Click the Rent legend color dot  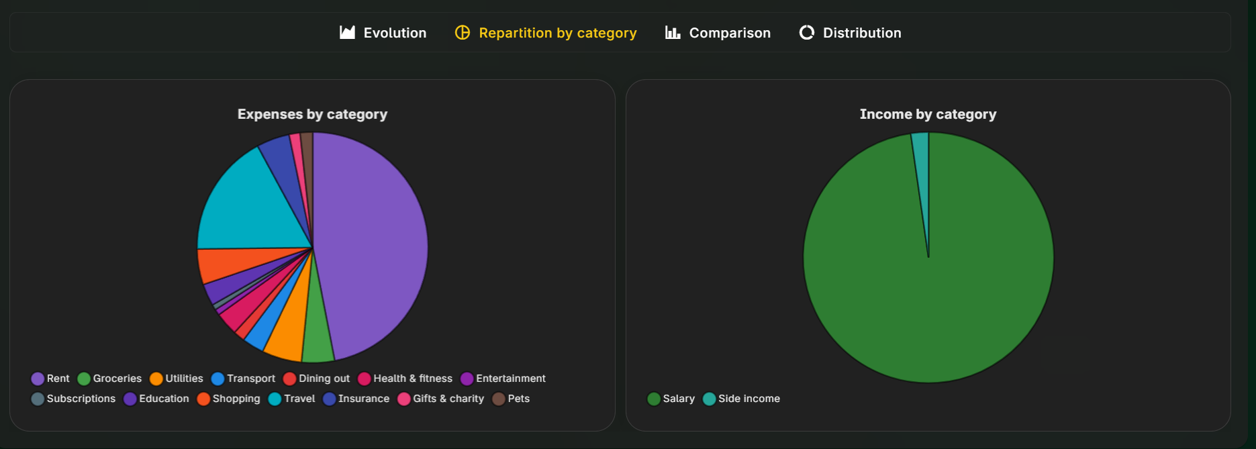pos(38,378)
